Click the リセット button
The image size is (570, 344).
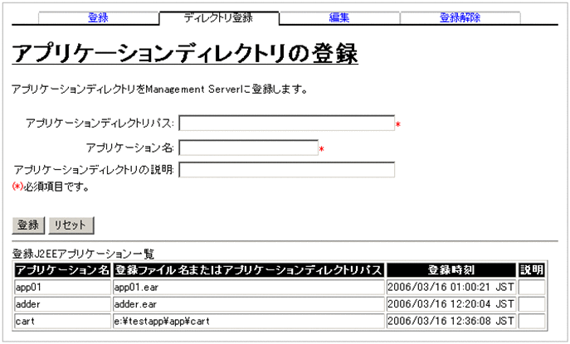(x=71, y=225)
